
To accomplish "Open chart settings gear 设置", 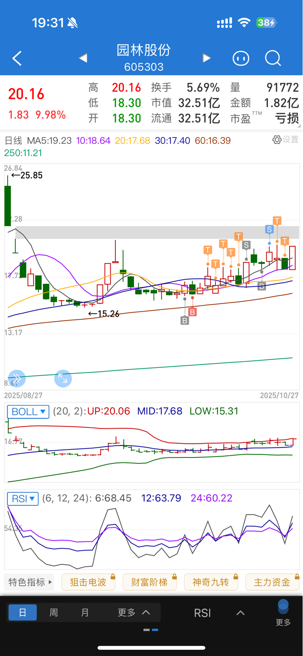I will pos(286,139).
